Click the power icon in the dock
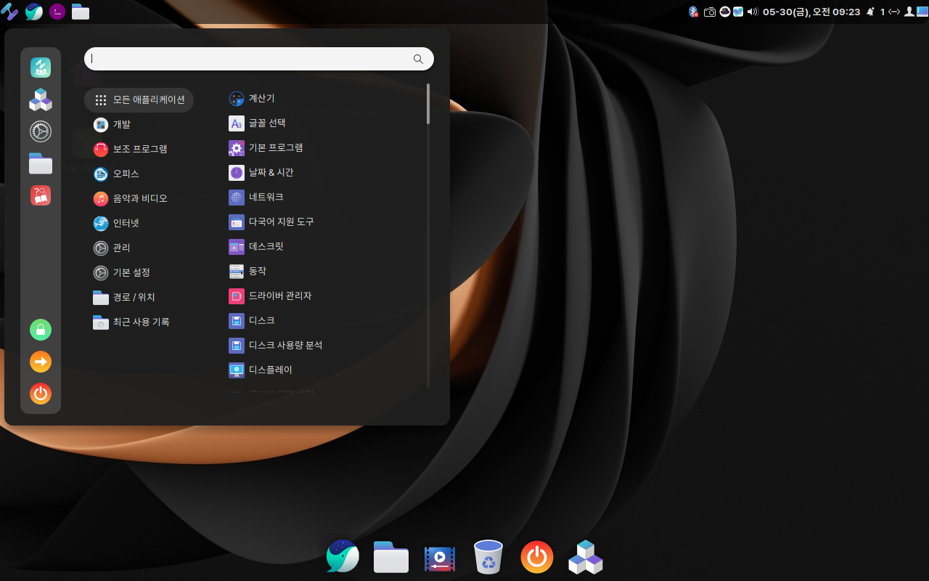Screen dimensions: 929x581 point(537,557)
